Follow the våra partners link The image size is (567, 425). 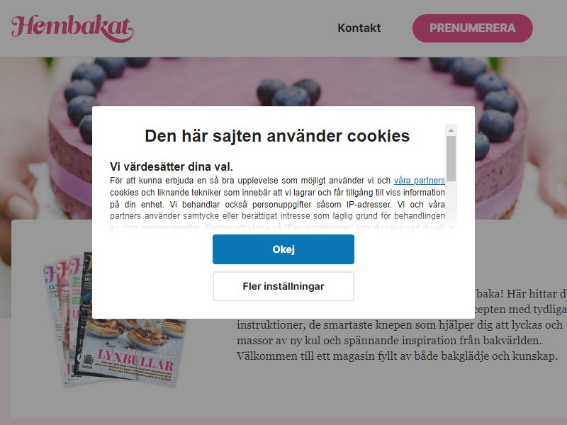click(419, 181)
